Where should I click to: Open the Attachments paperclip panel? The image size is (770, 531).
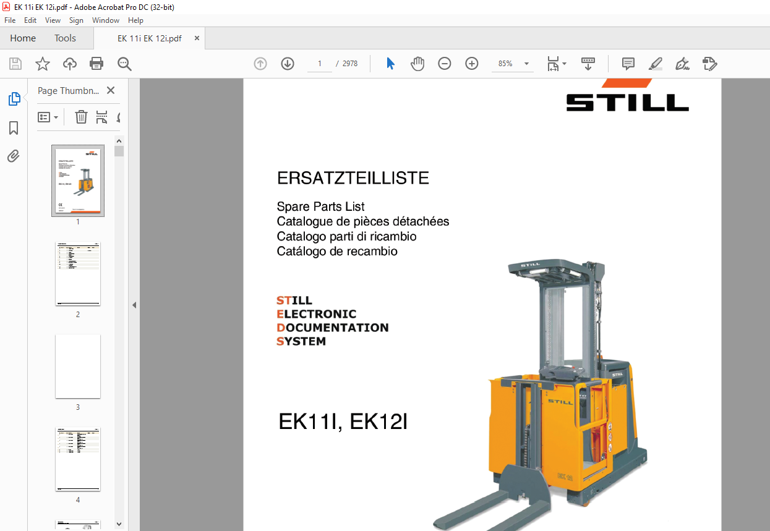14,156
